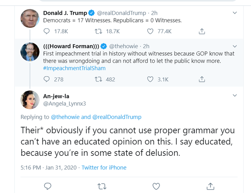Like Howard Forman's tweet
Image resolution: width=251 pixels, height=193 pixels.
tap(151, 79)
